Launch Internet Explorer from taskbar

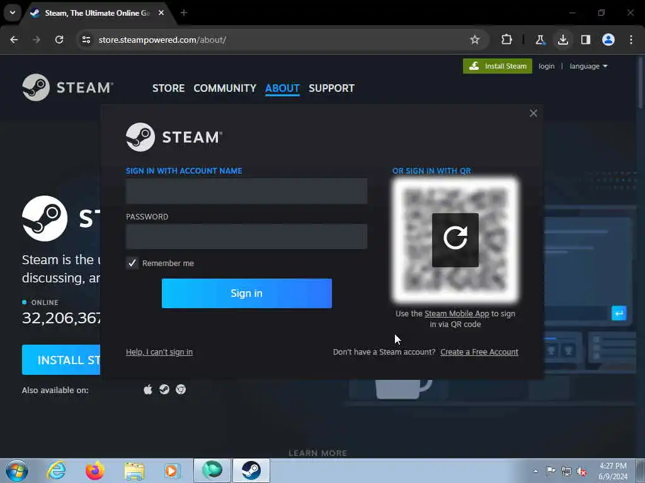click(56, 470)
